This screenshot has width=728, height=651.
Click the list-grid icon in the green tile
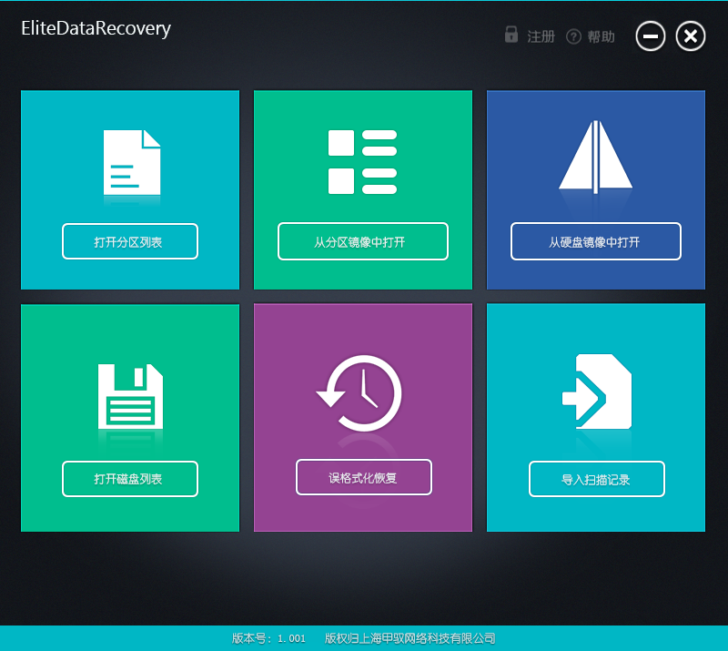pyautogui.click(x=362, y=162)
